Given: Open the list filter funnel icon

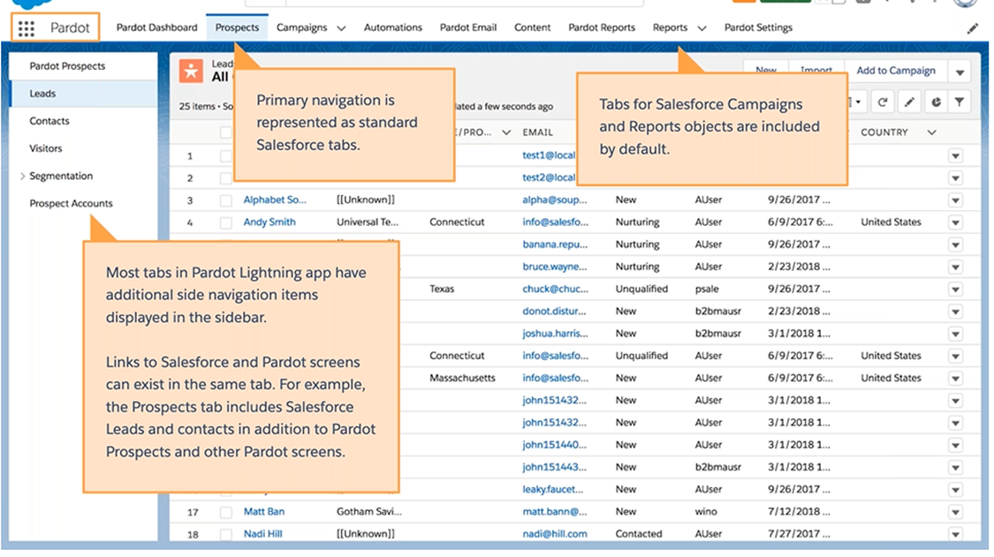Looking at the screenshot, I should click(x=960, y=102).
